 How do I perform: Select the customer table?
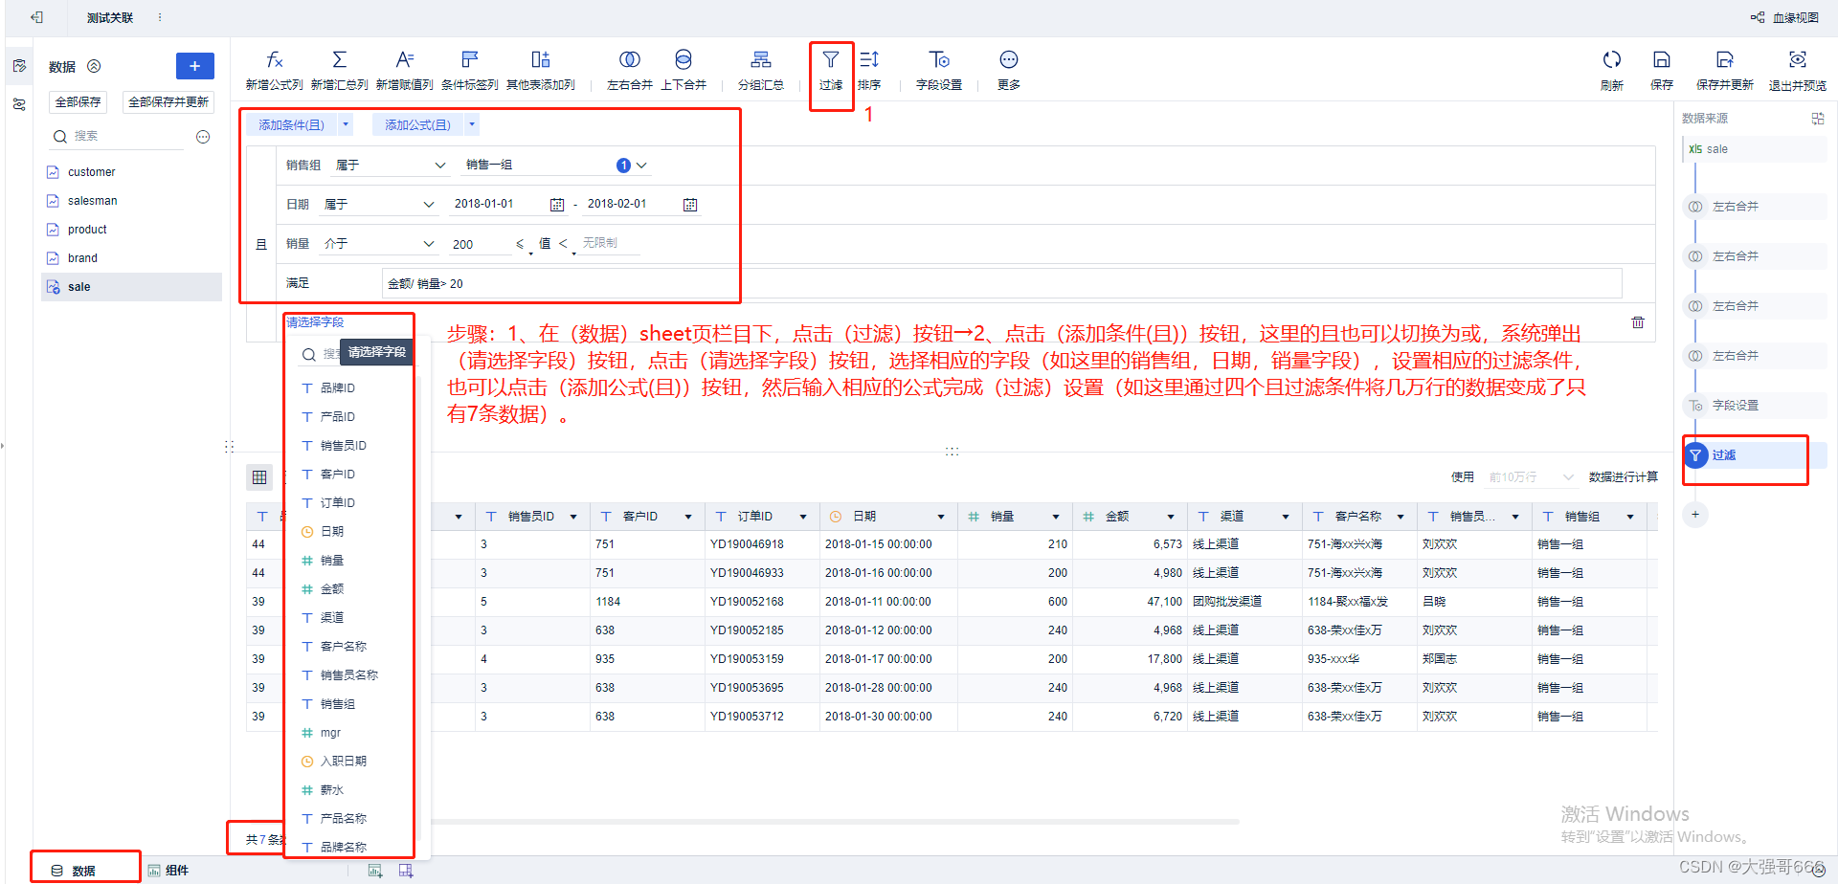point(132,172)
